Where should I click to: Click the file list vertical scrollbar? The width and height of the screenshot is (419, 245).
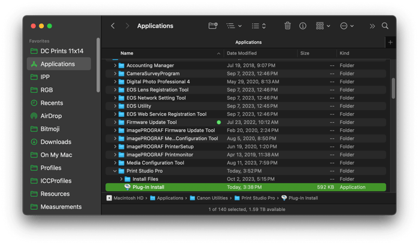(393, 88)
